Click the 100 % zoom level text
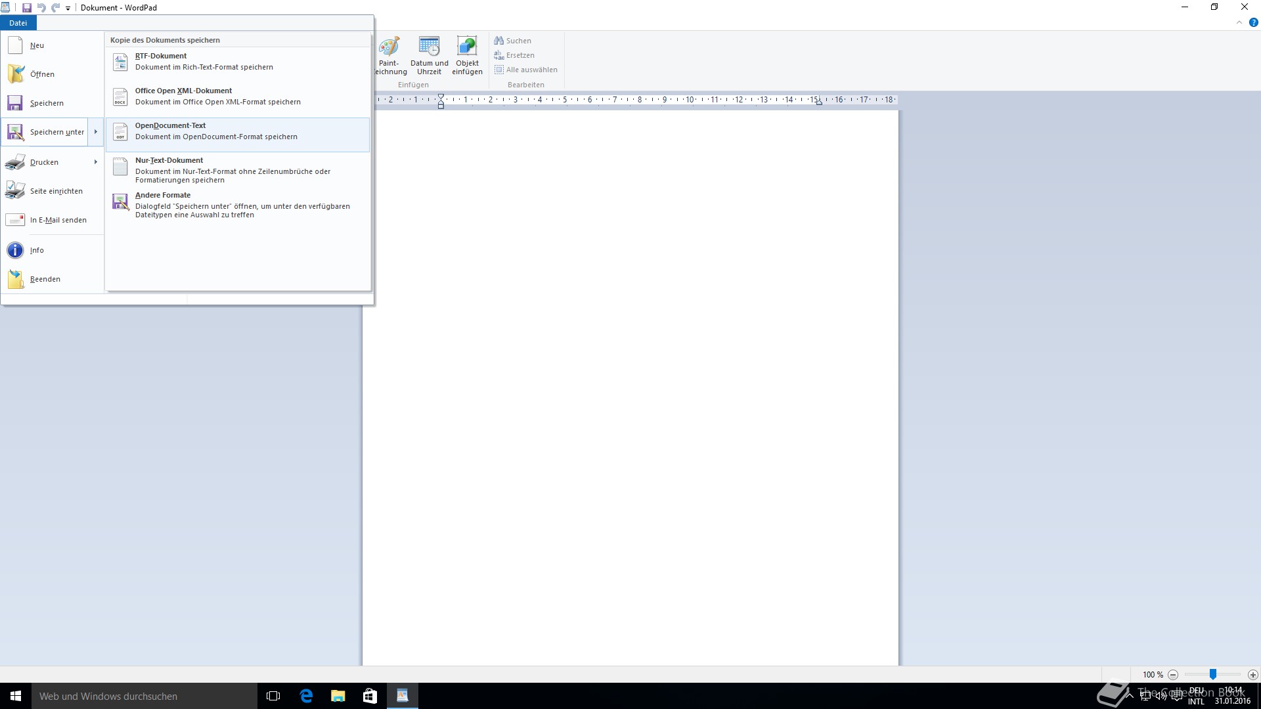1261x709 pixels. click(1153, 674)
